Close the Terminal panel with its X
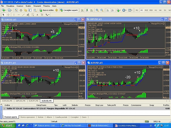 pos(1,104)
